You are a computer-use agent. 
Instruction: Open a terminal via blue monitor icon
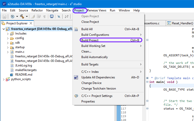click(52, 16)
